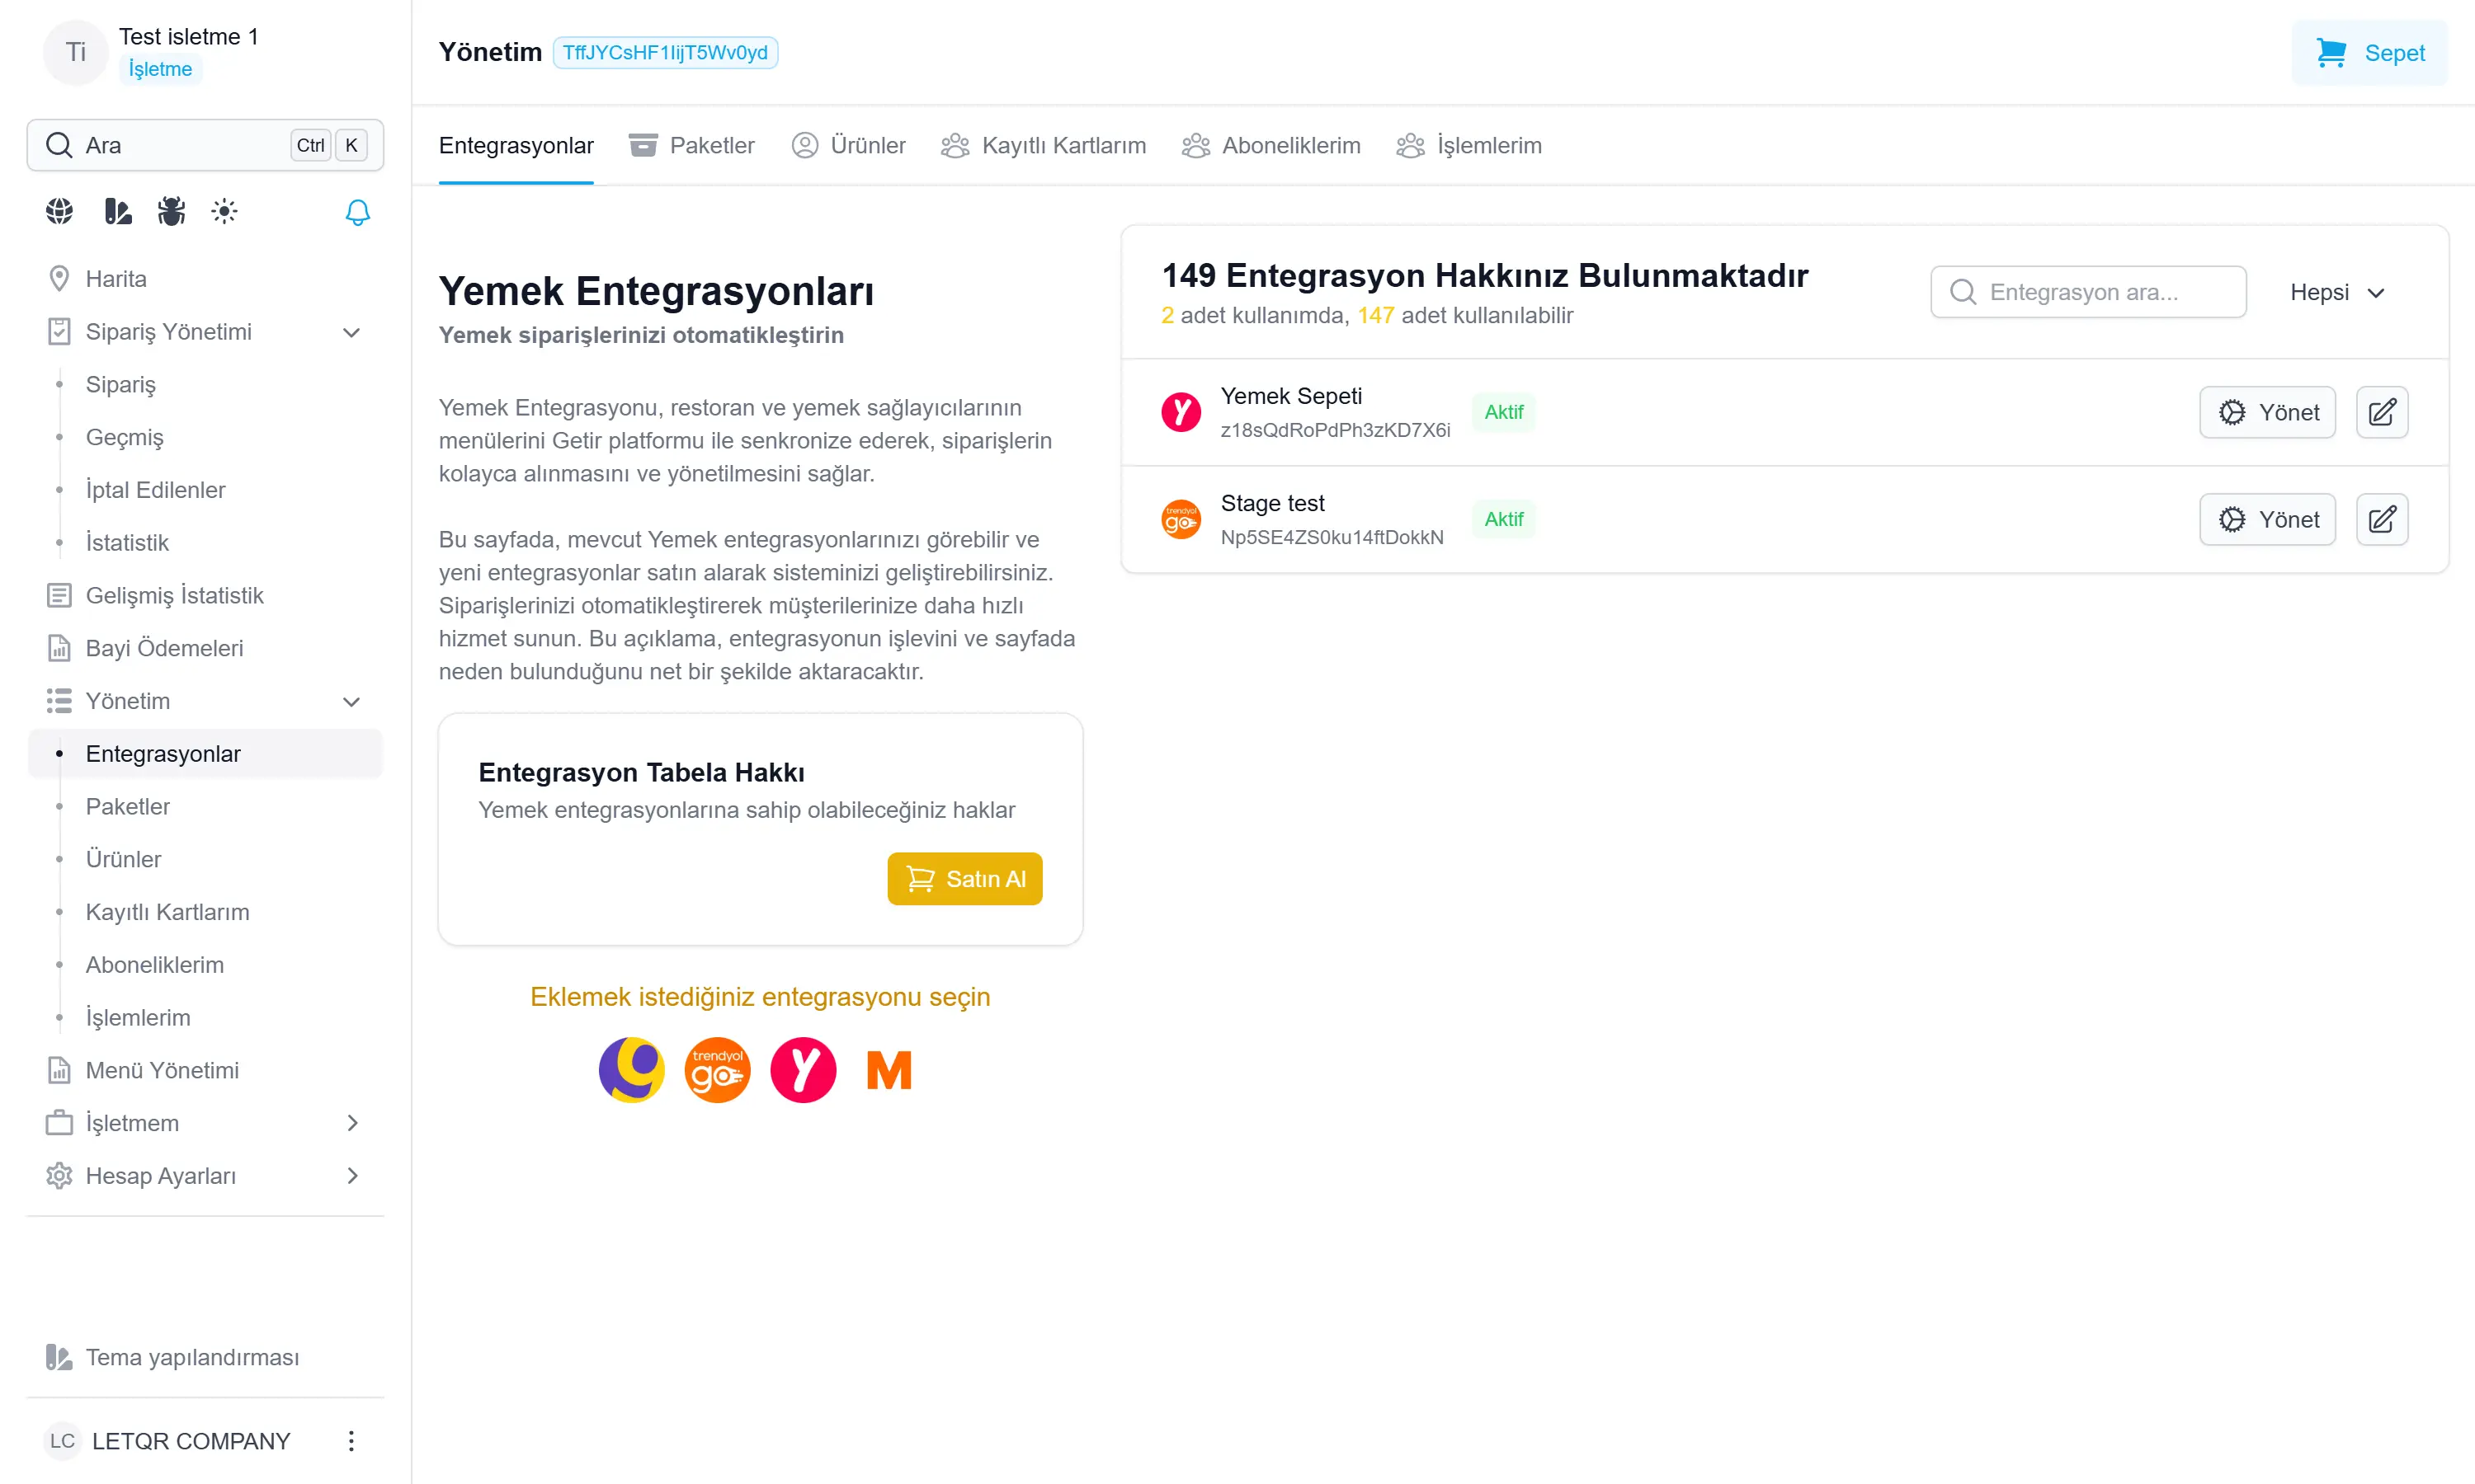This screenshot has height=1484, width=2475.
Task: Open the language selection globe icon
Action: tap(58, 211)
